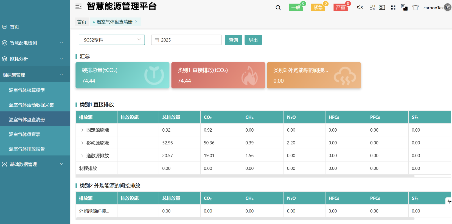Expand the 逸散源排放 row
Viewport: 452px width, 224px height.
(x=82, y=156)
